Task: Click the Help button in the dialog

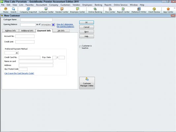Action: point(87,36)
